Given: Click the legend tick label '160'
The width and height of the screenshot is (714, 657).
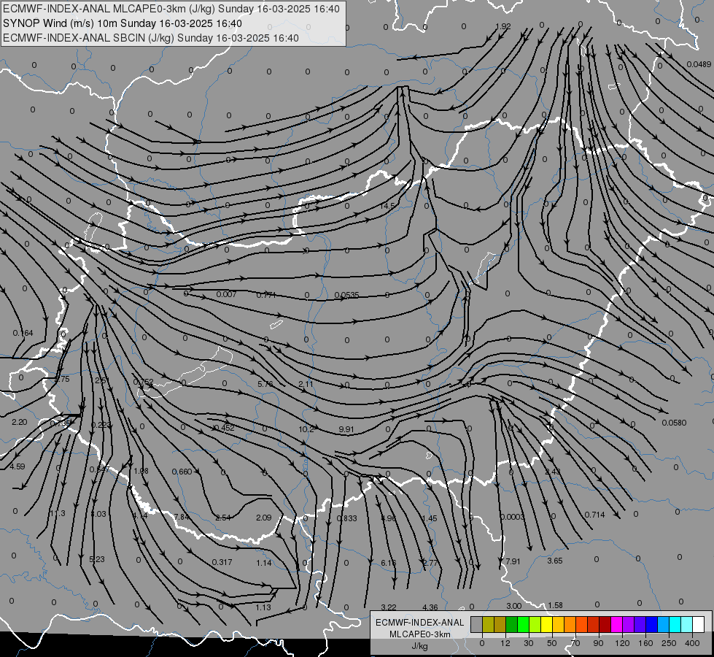Looking at the screenshot, I should [x=645, y=643].
